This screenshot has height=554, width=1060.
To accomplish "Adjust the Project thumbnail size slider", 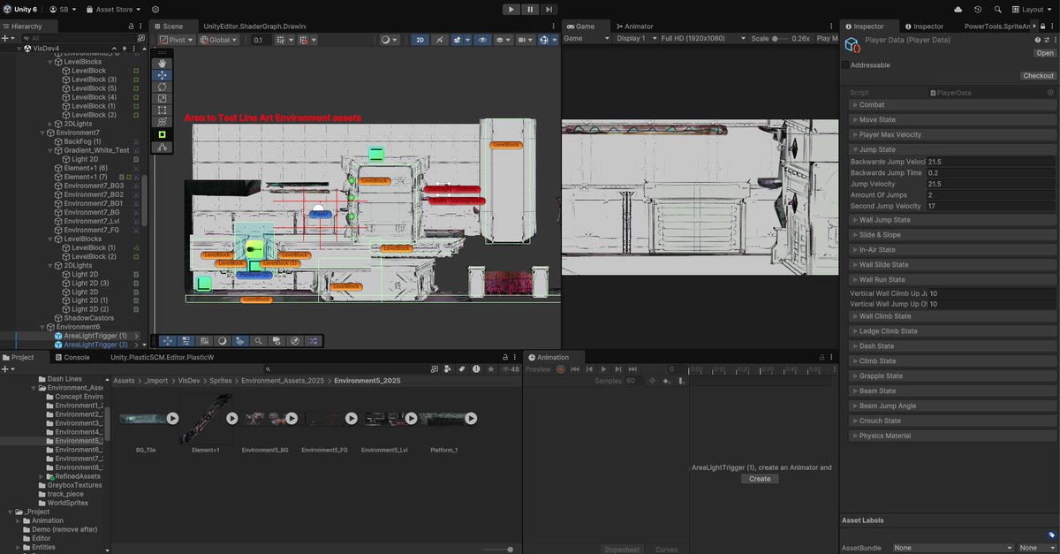I will coord(498,550).
